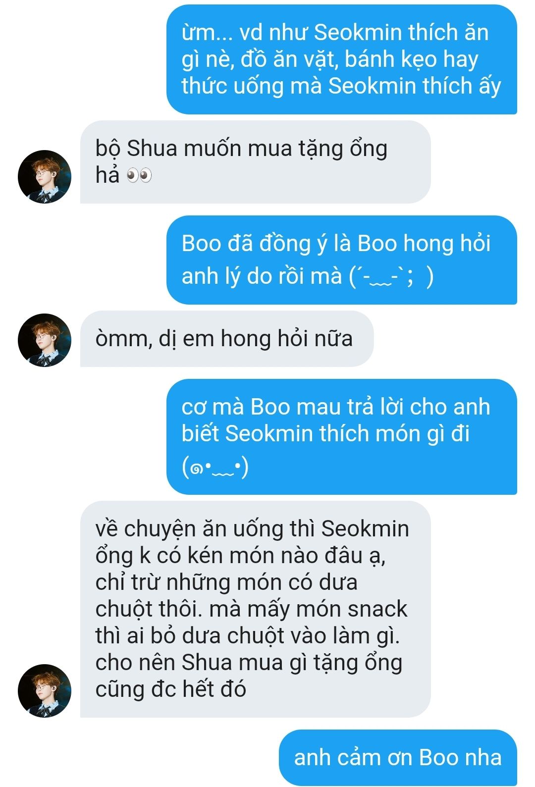Click 'thức uống' in the top blue bubble
The image size is (535, 787).
pyautogui.click(x=233, y=86)
